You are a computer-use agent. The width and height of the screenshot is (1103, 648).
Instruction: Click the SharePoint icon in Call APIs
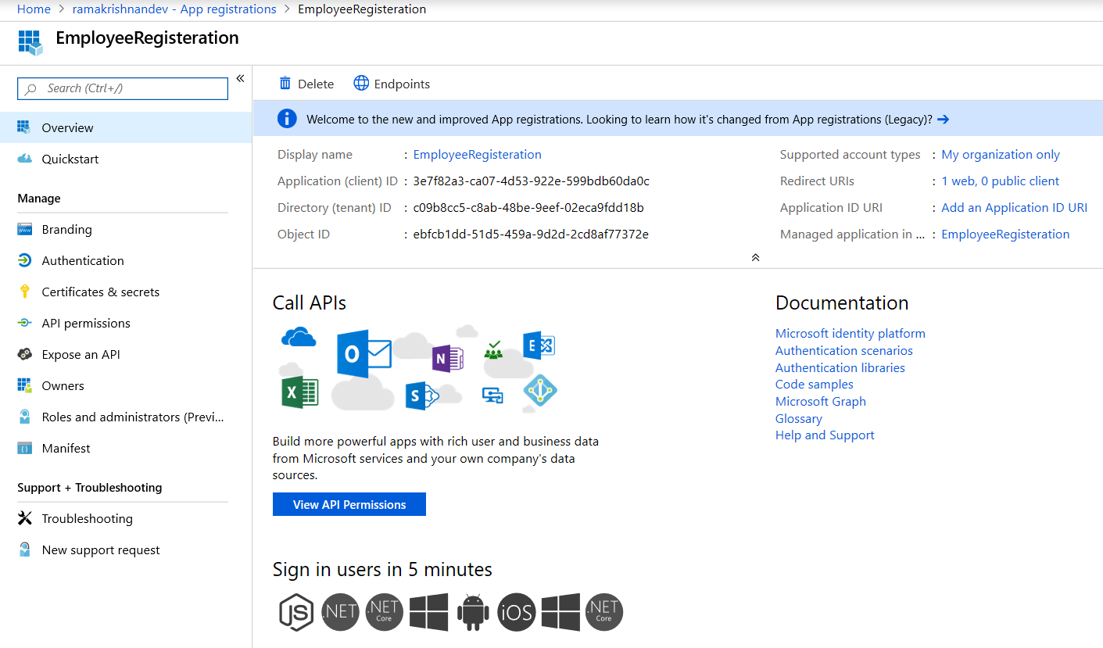421,396
